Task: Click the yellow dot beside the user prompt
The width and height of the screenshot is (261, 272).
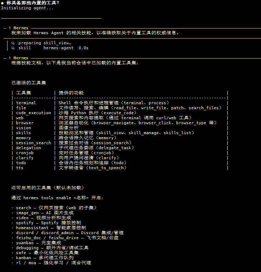Action: pyautogui.click(x=2, y=3)
